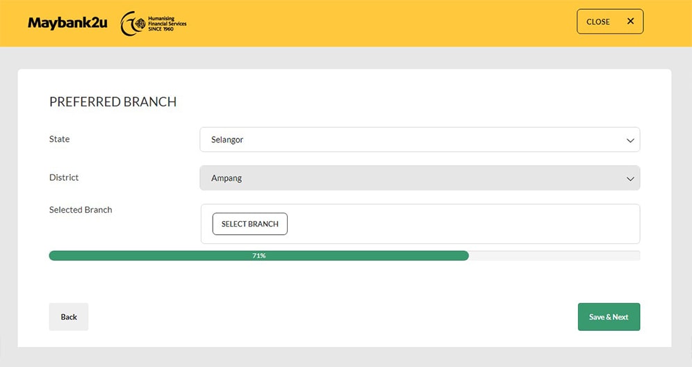Click the Selected Branch label
Image resolution: width=692 pixels, height=367 pixels.
(81, 210)
